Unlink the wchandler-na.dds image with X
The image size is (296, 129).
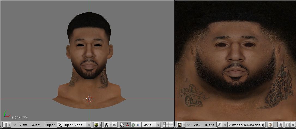[262, 125]
